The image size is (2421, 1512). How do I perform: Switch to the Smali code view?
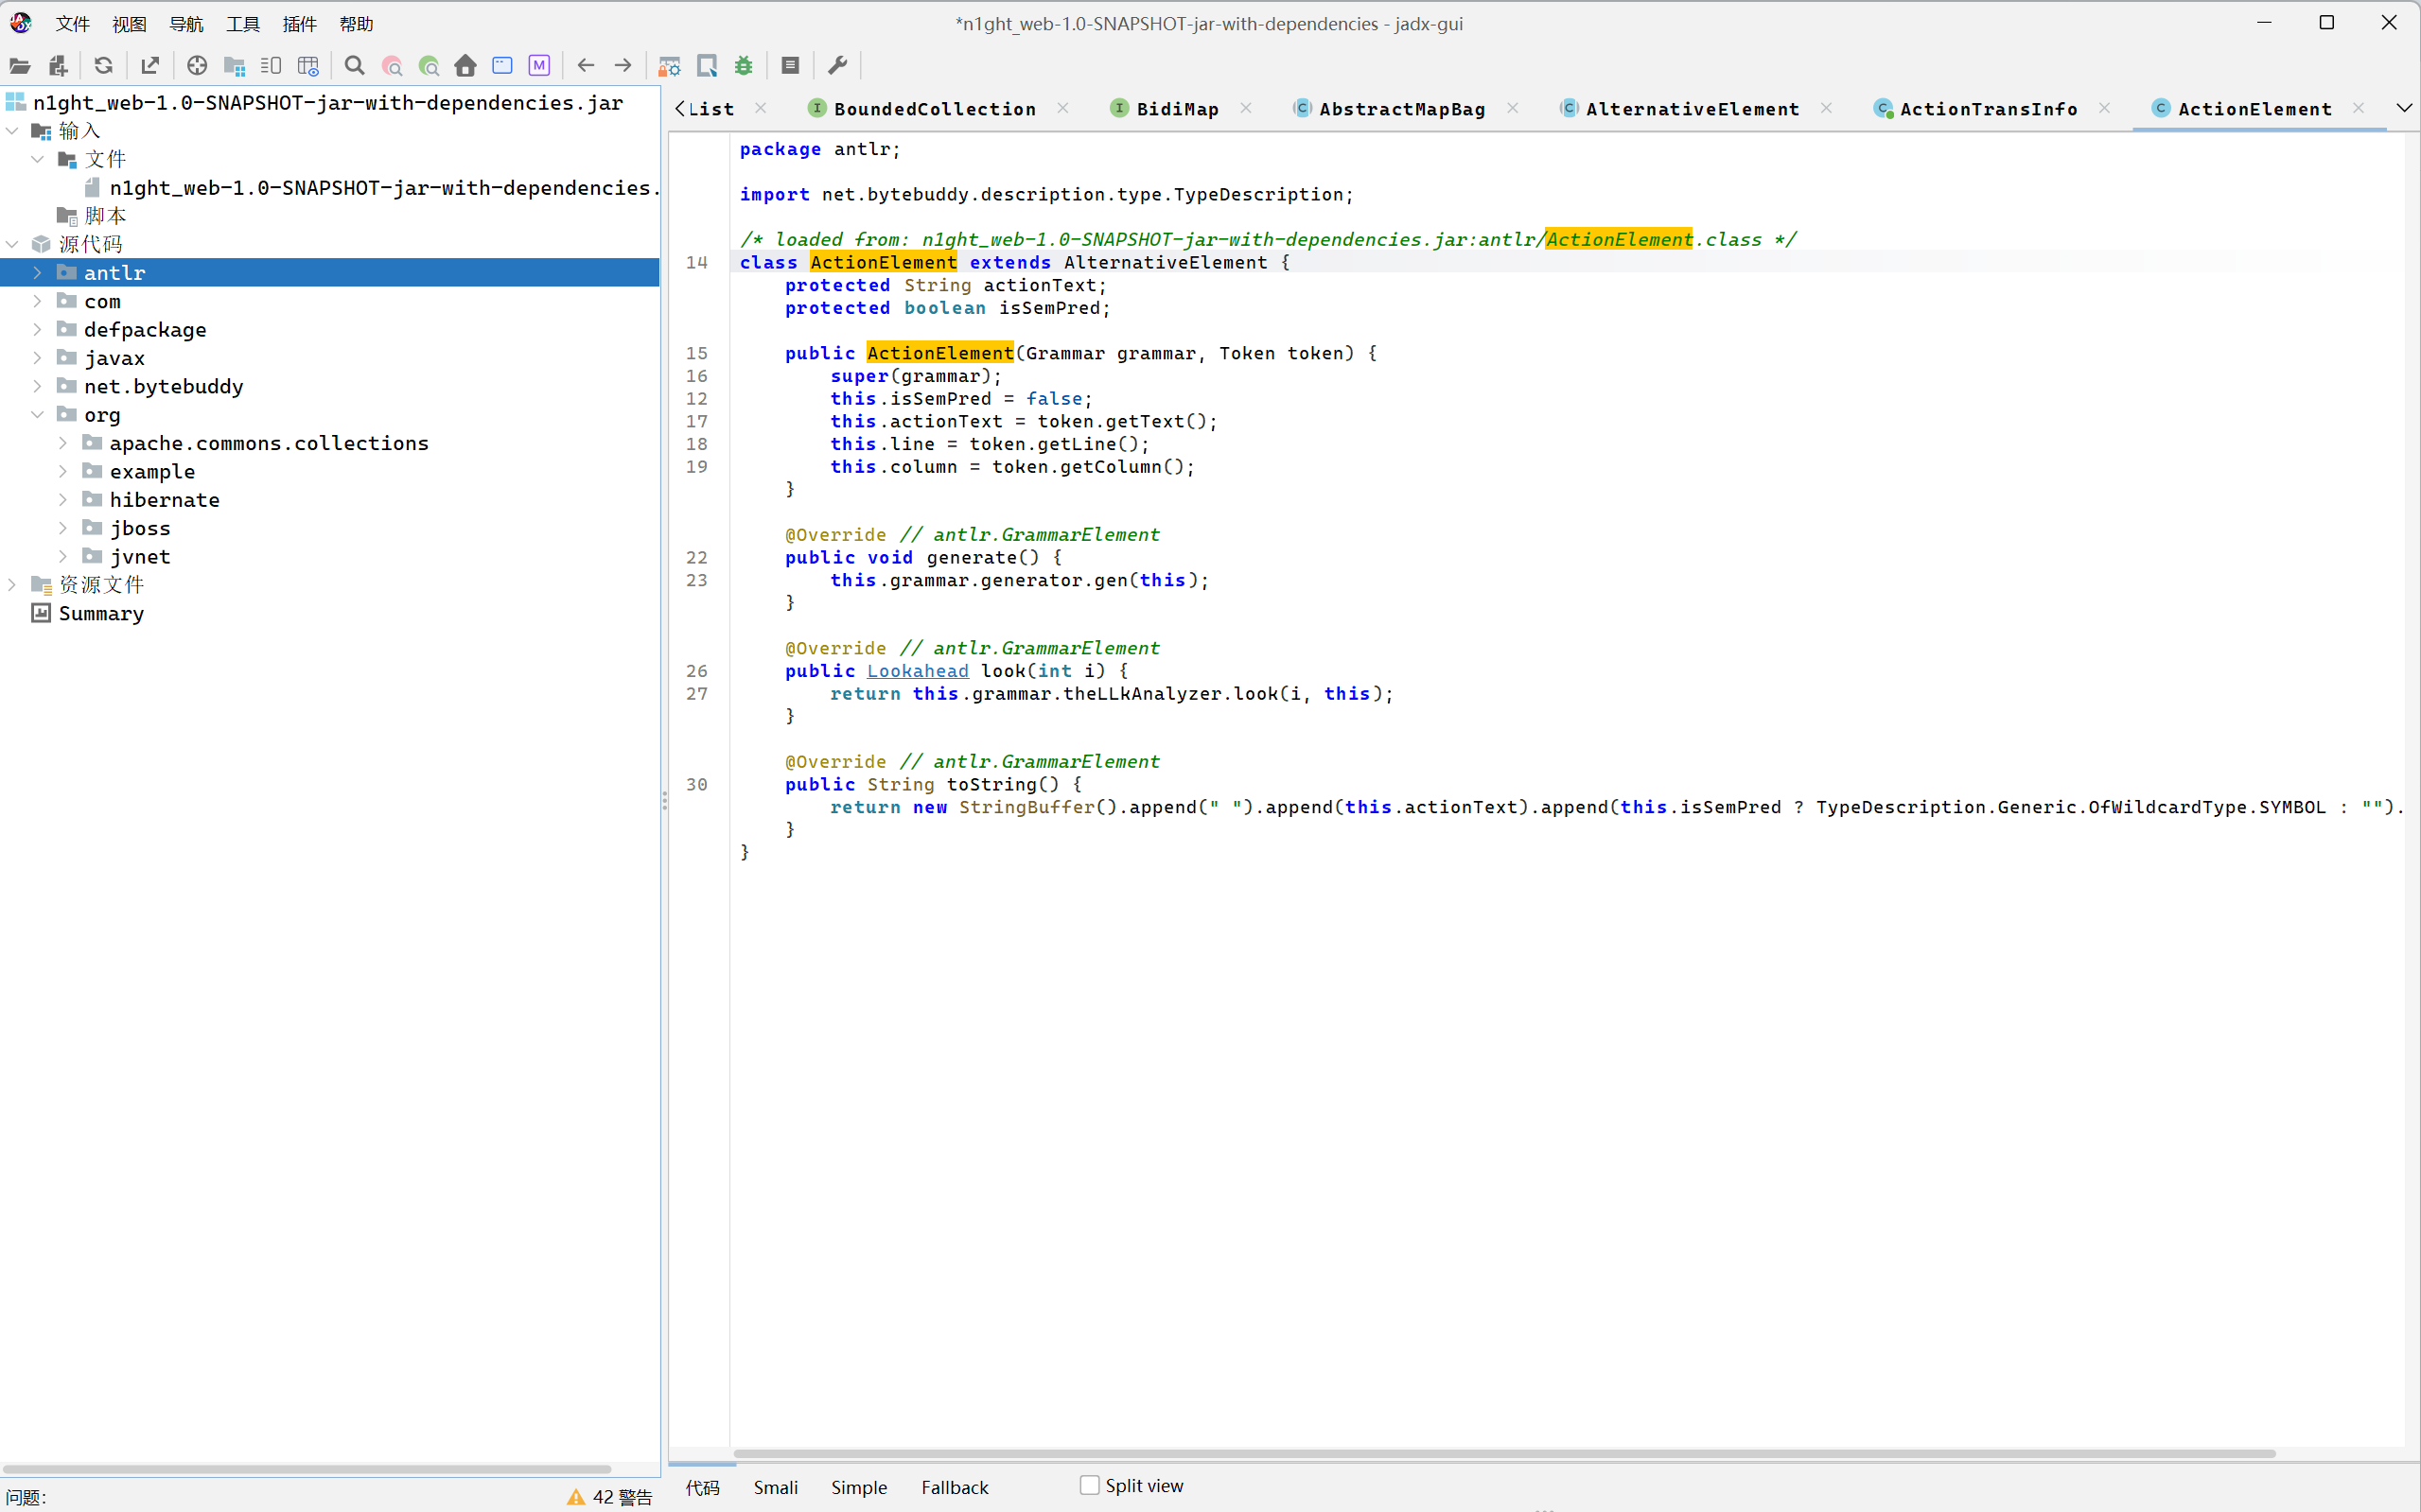tap(776, 1487)
